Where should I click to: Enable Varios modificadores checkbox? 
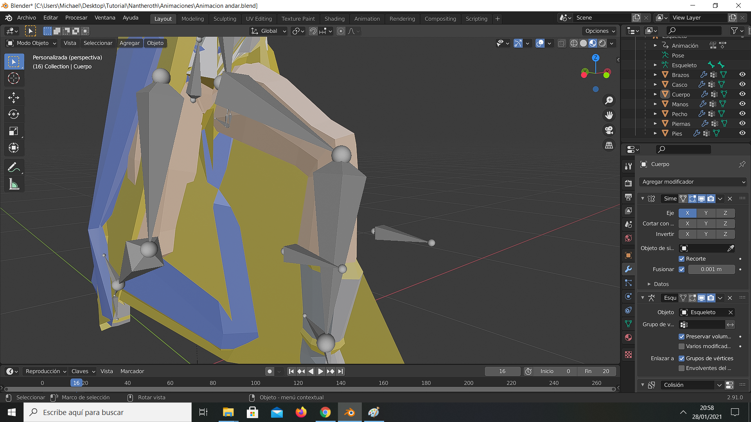(x=682, y=347)
